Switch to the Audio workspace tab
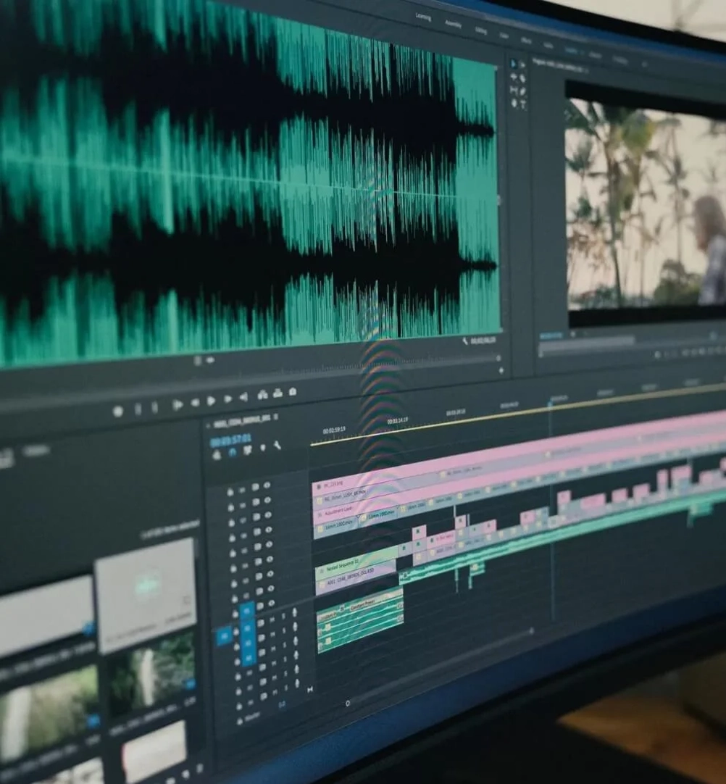Viewport: 726px width, 784px height. click(548, 46)
